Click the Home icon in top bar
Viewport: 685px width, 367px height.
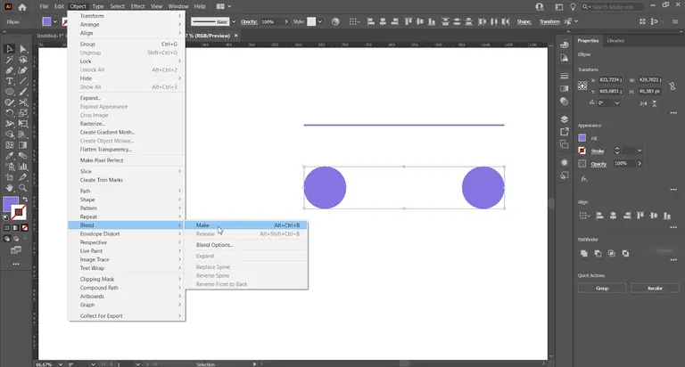pyautogui.click(x=22, y=6)
